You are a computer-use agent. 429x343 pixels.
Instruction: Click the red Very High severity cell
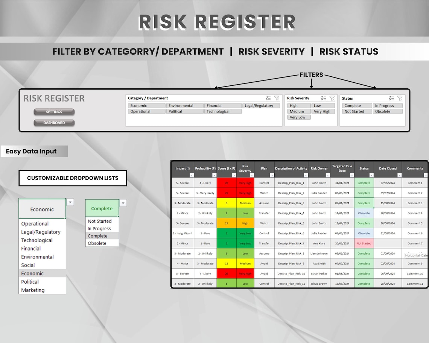tap(245, 183)
